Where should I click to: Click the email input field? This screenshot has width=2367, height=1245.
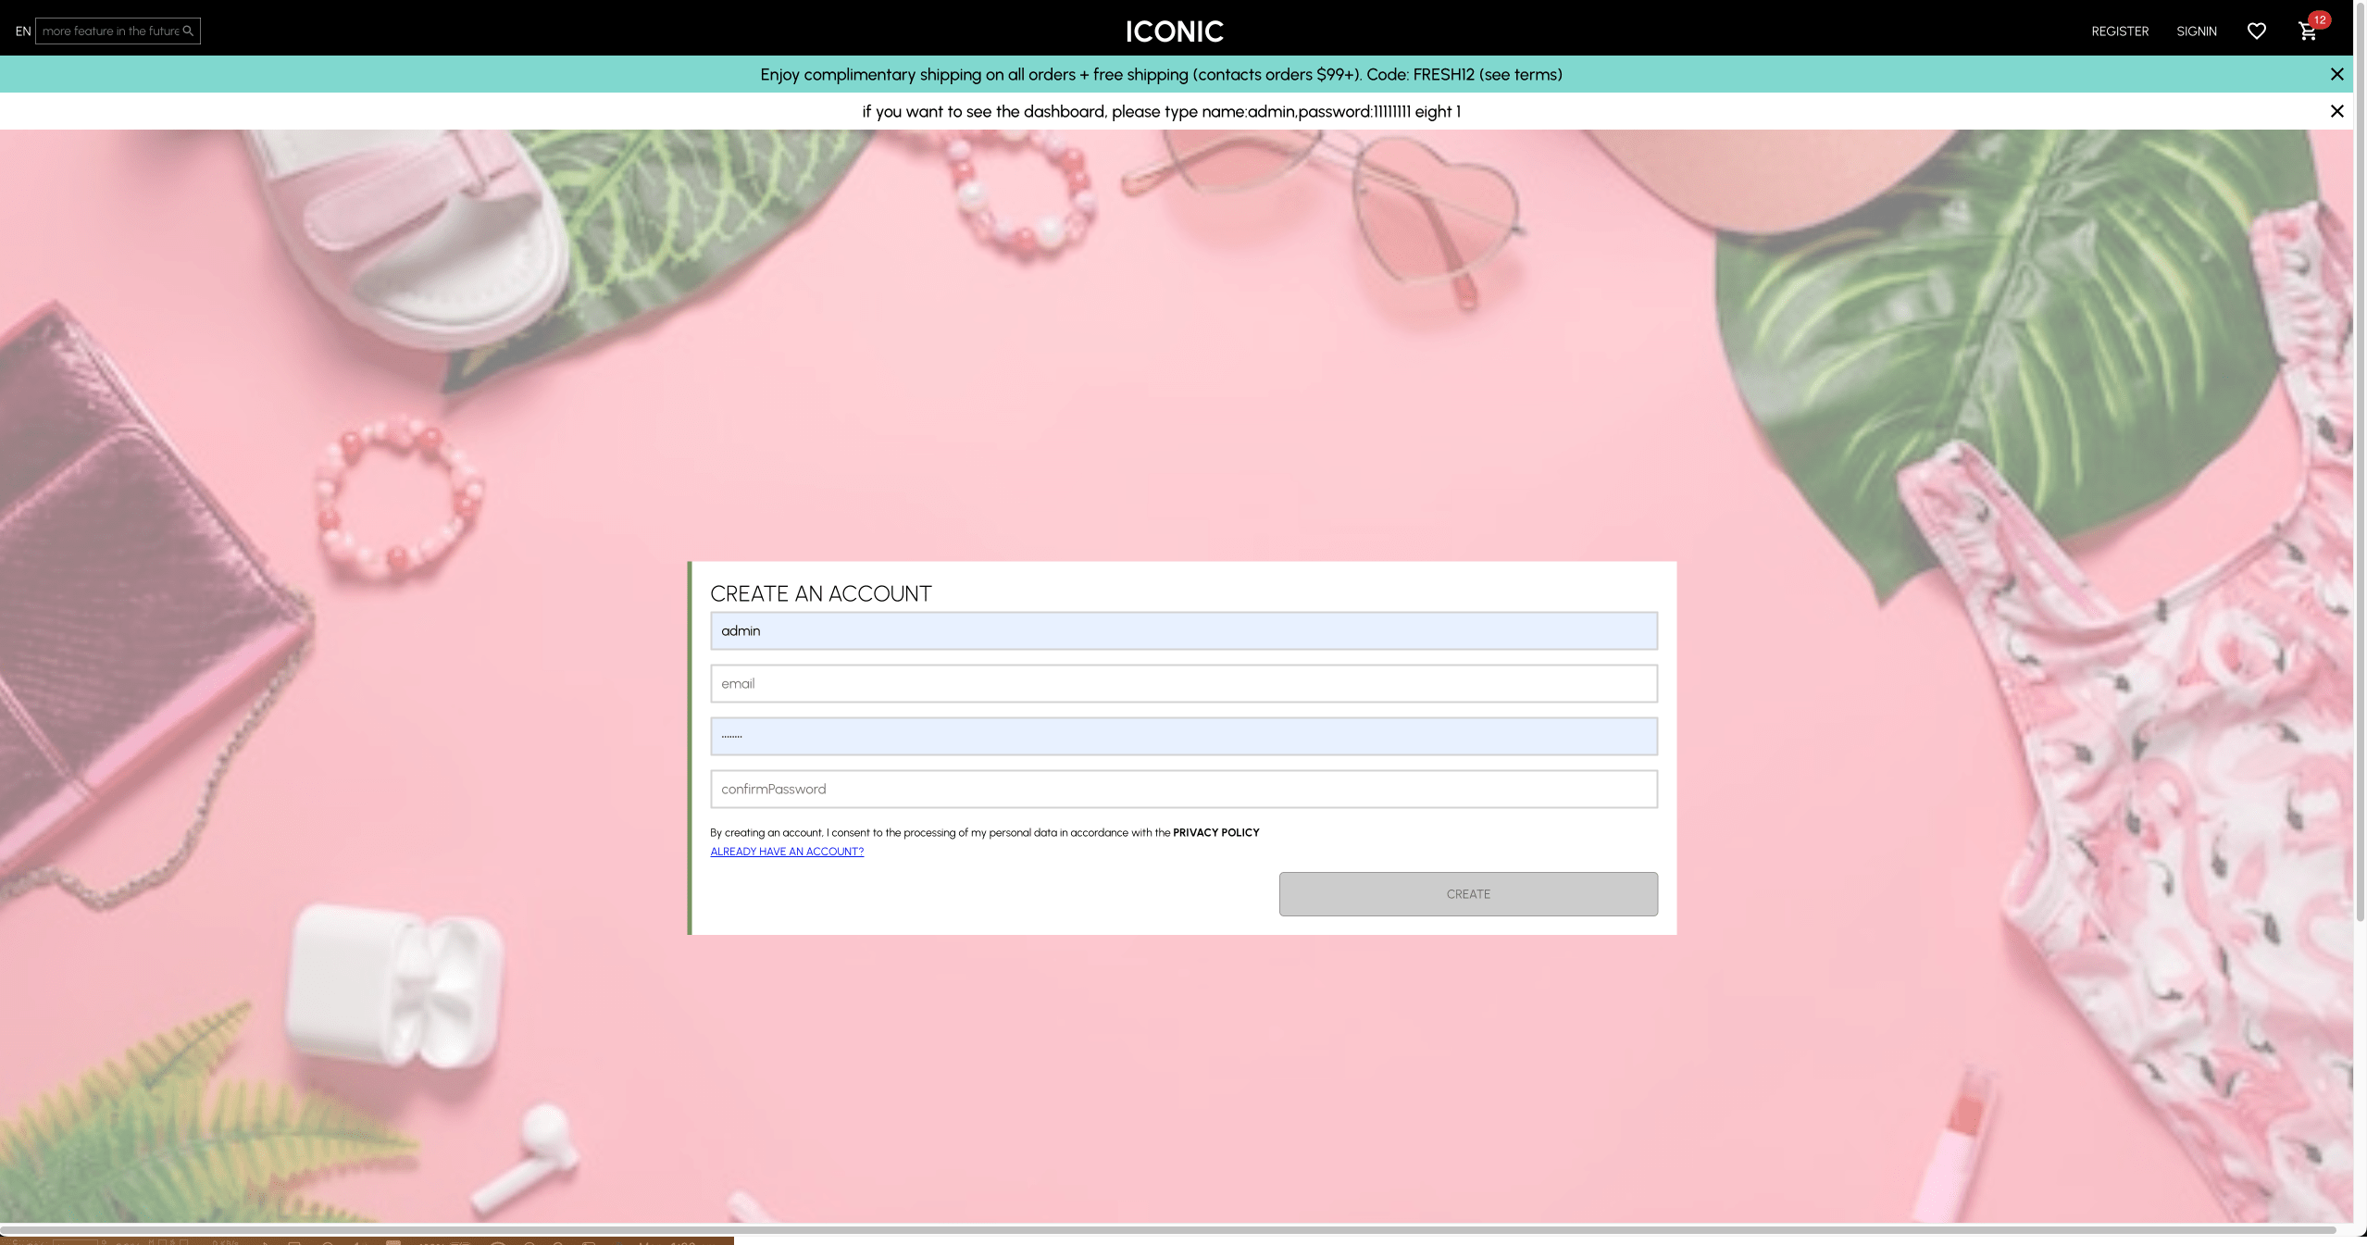tap(1183, 683)
